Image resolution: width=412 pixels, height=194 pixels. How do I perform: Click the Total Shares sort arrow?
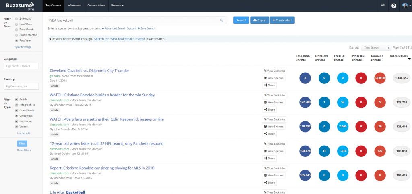click(x=409, y=59)
